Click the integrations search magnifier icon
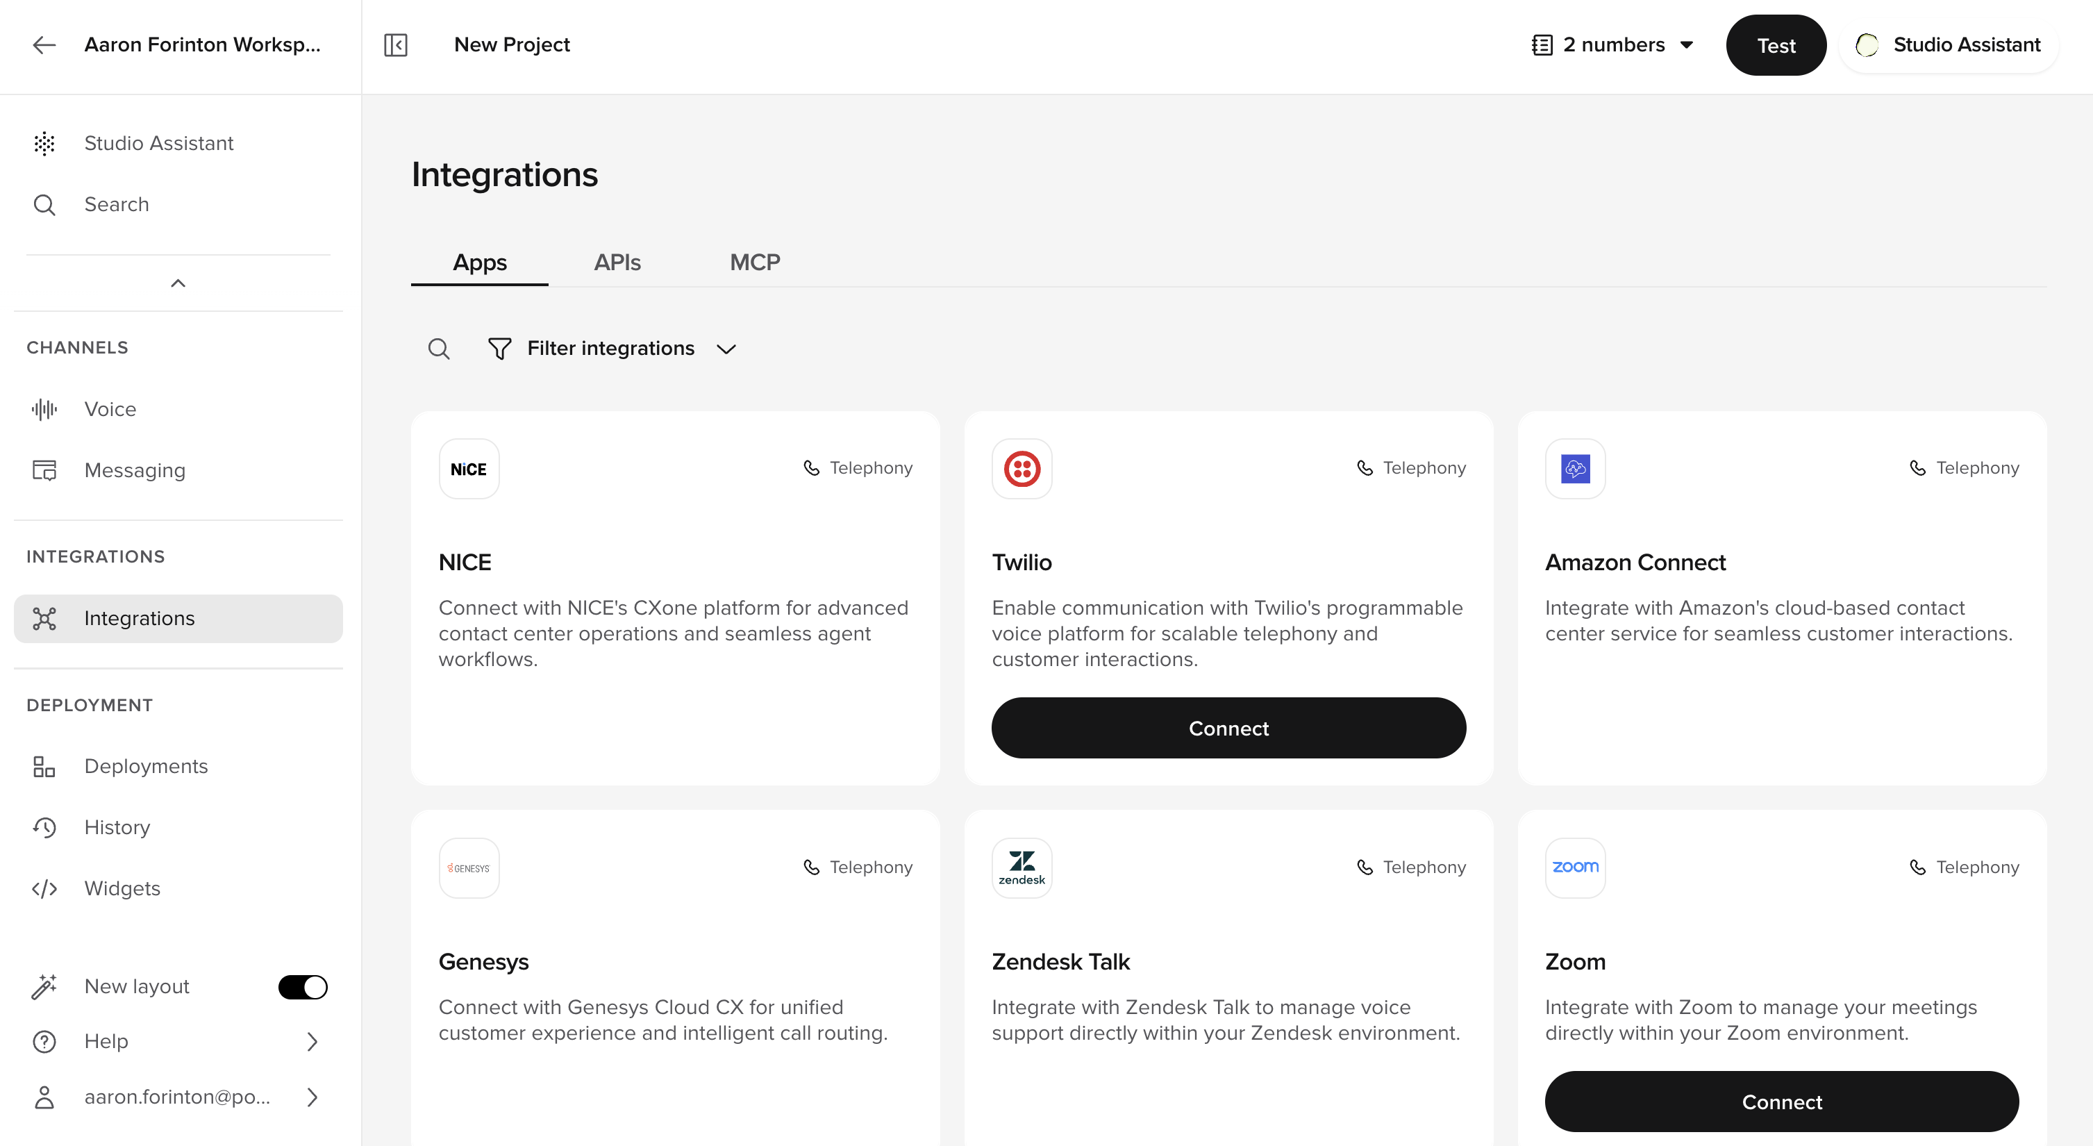Screen dimensions: 2093x1146 (439, 349)
